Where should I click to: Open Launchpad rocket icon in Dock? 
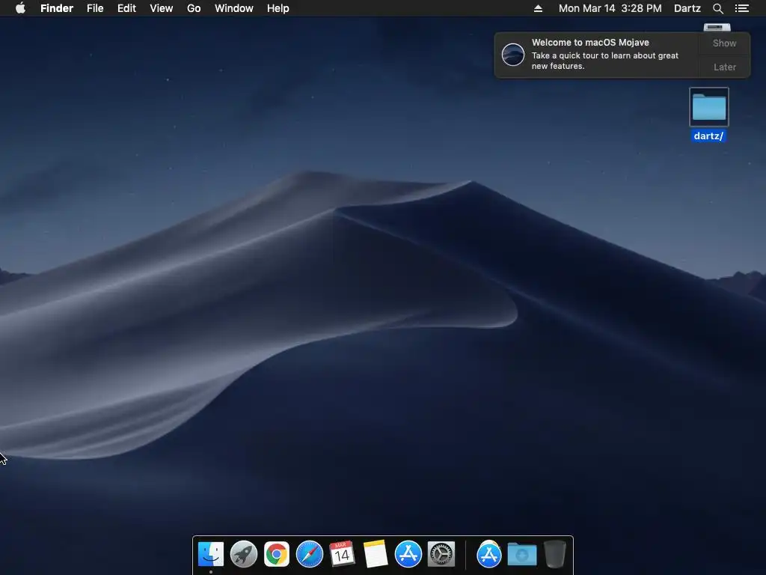[244, 554]
